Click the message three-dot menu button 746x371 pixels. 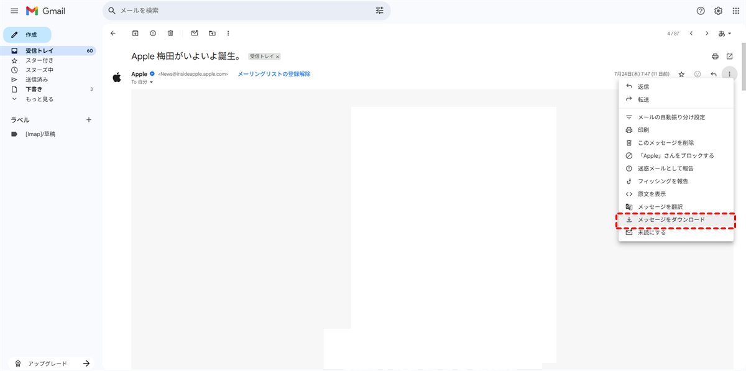(x=729, y=74)
